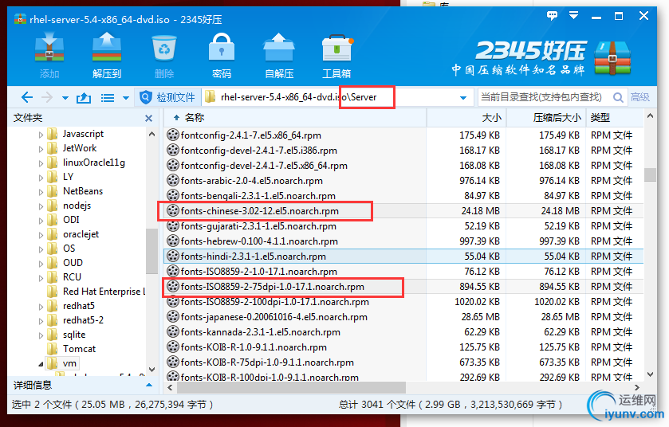Click the file list scroll-right arrow
This screenshot has width=669, height=427.
pyautogui.click(x=637, y=387)
